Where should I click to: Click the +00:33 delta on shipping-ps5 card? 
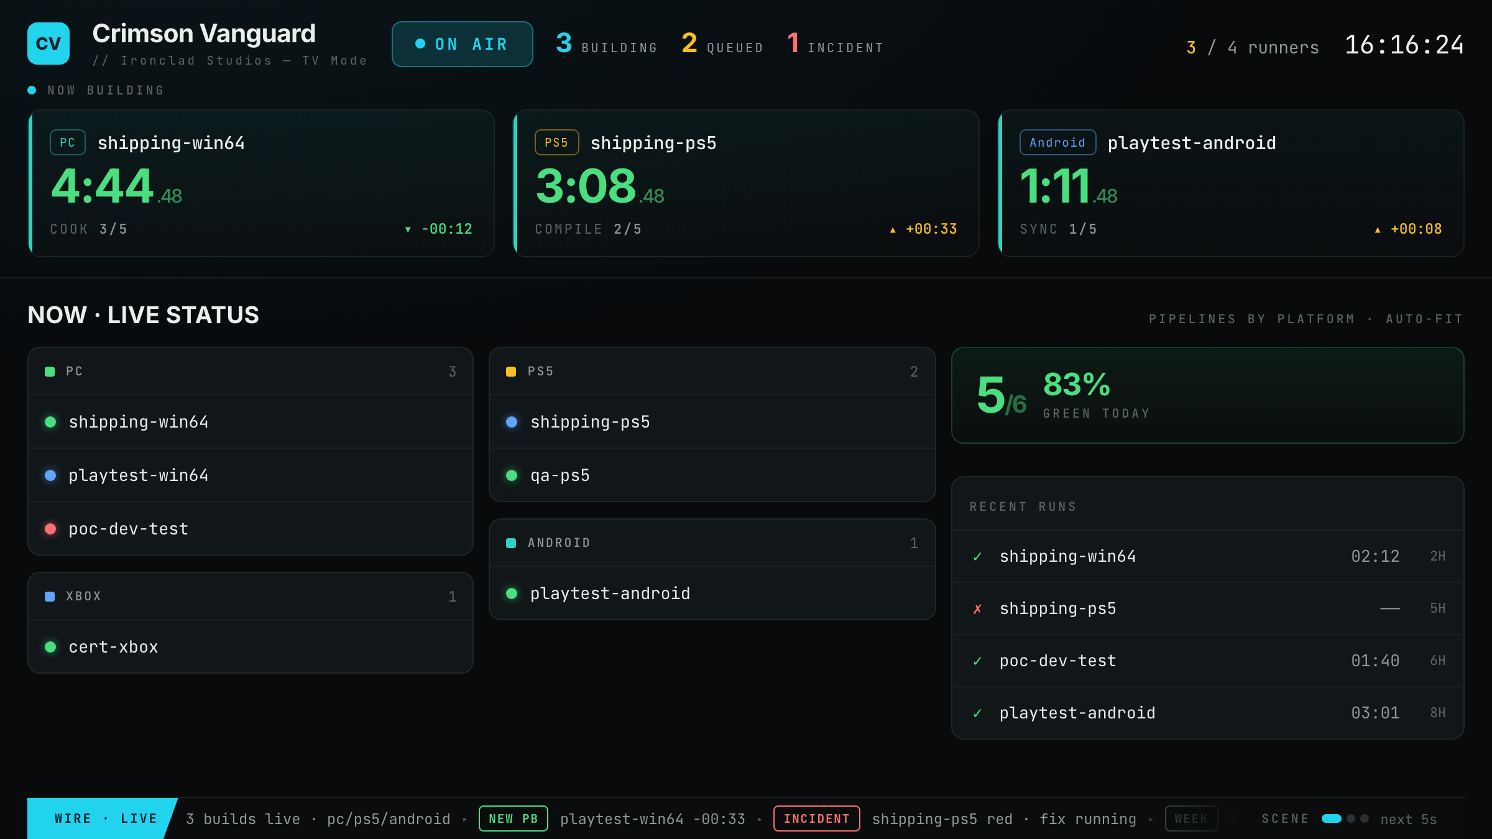point(923,229)
